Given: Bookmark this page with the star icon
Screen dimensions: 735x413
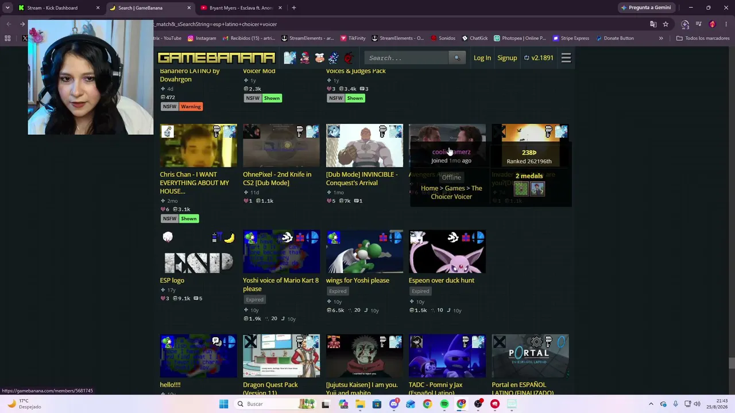Looking at the screenshot, I should point(666,24).
